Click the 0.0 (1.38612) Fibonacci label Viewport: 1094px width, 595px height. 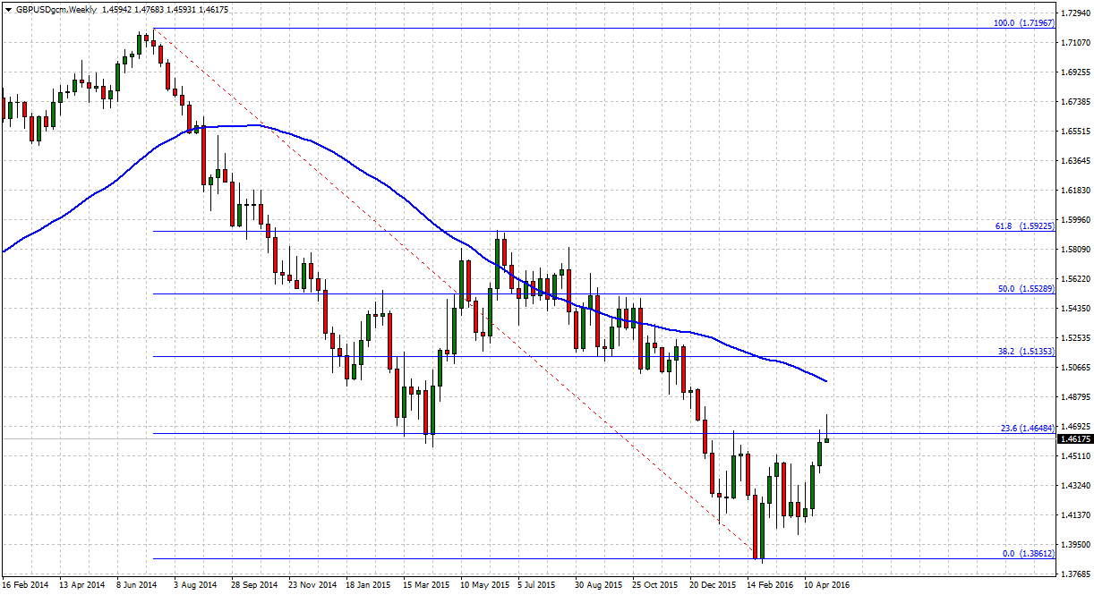[1029, 553]
